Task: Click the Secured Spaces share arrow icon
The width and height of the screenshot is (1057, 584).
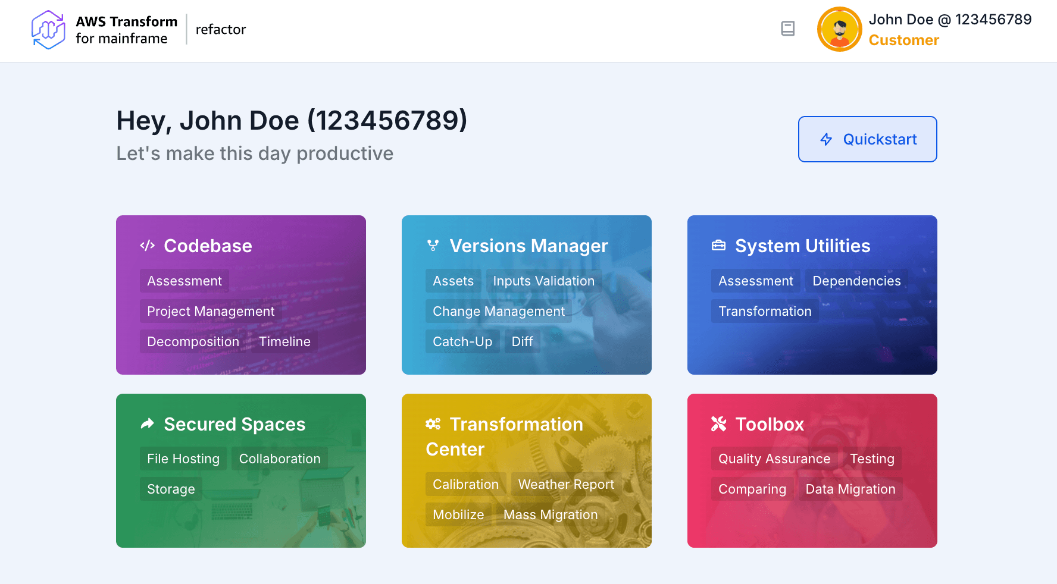Action: (x=147, y=424)
